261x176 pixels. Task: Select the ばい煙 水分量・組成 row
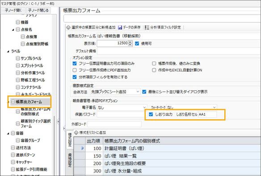[x=168, y=171]
